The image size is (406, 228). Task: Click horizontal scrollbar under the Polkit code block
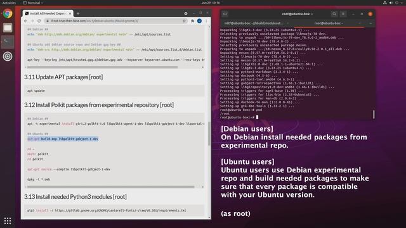[111, 187]
